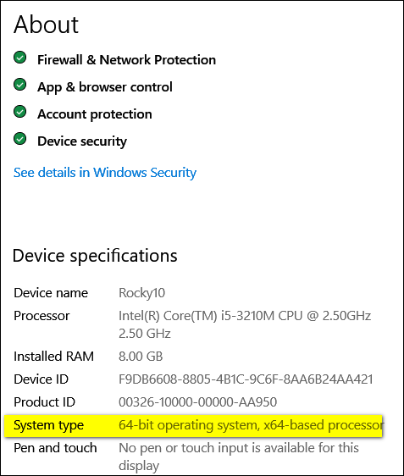404x476 pixels.
Task: Click the green checkmark beside Device security
Action: tap(20, 139)
